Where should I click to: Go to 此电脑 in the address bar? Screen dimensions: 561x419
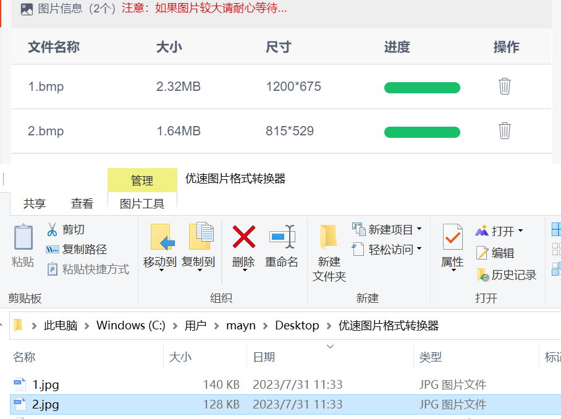click(61, 325)
